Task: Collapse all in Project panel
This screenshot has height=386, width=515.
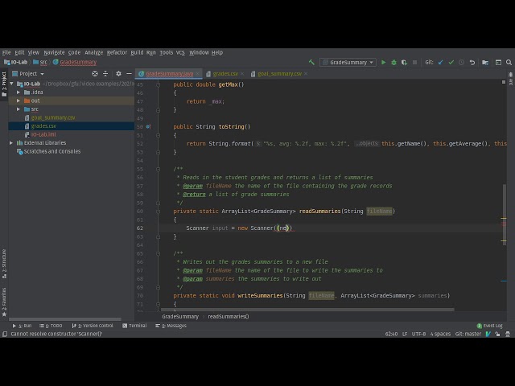Action: (105, 73)
